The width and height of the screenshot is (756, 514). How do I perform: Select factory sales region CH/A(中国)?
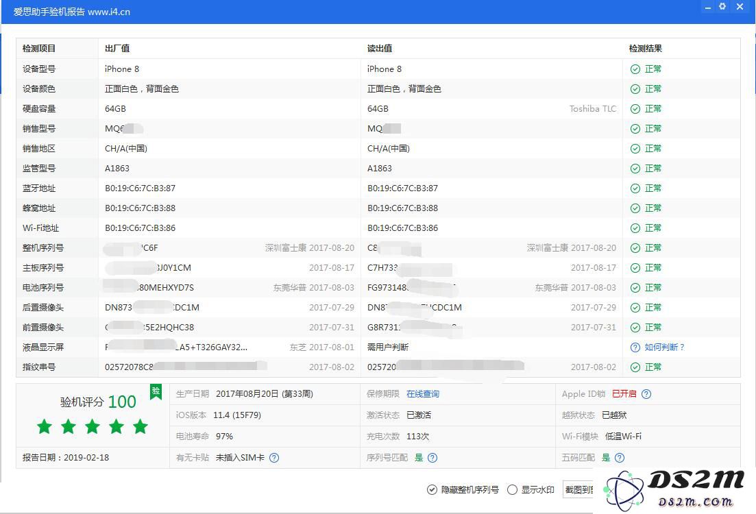point(126,149)
